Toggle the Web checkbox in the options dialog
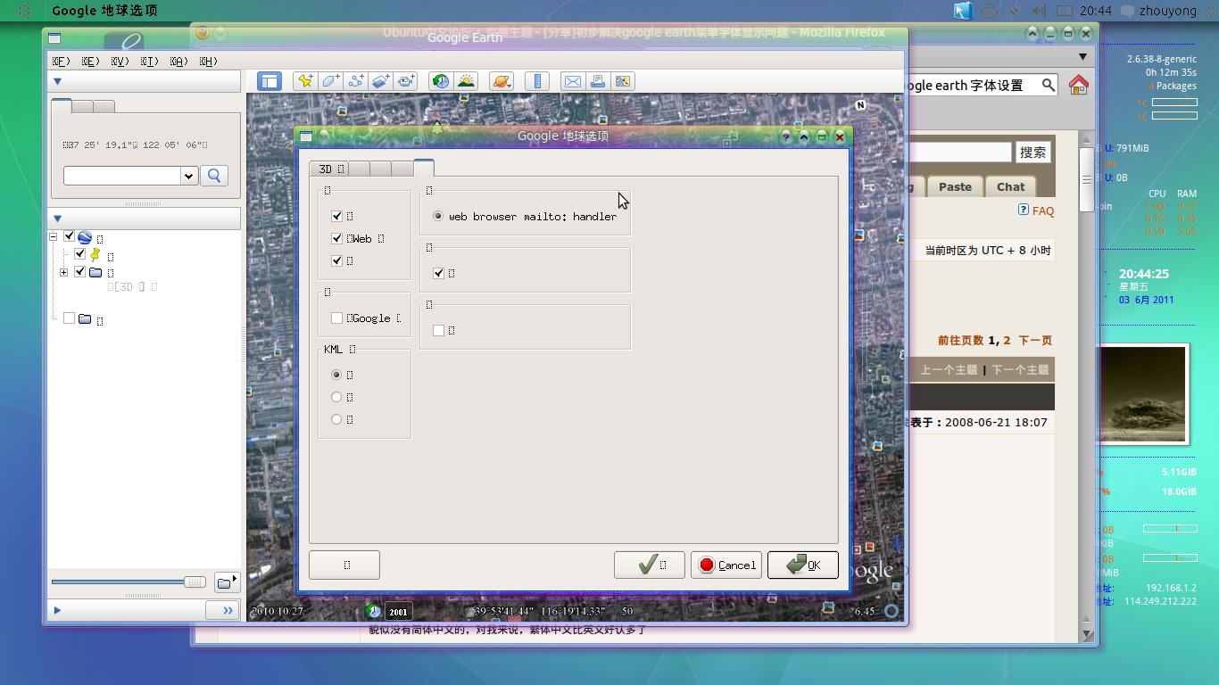 [x=336, y=238]
